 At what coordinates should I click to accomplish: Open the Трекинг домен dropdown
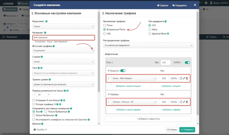[x=64, y=84]
